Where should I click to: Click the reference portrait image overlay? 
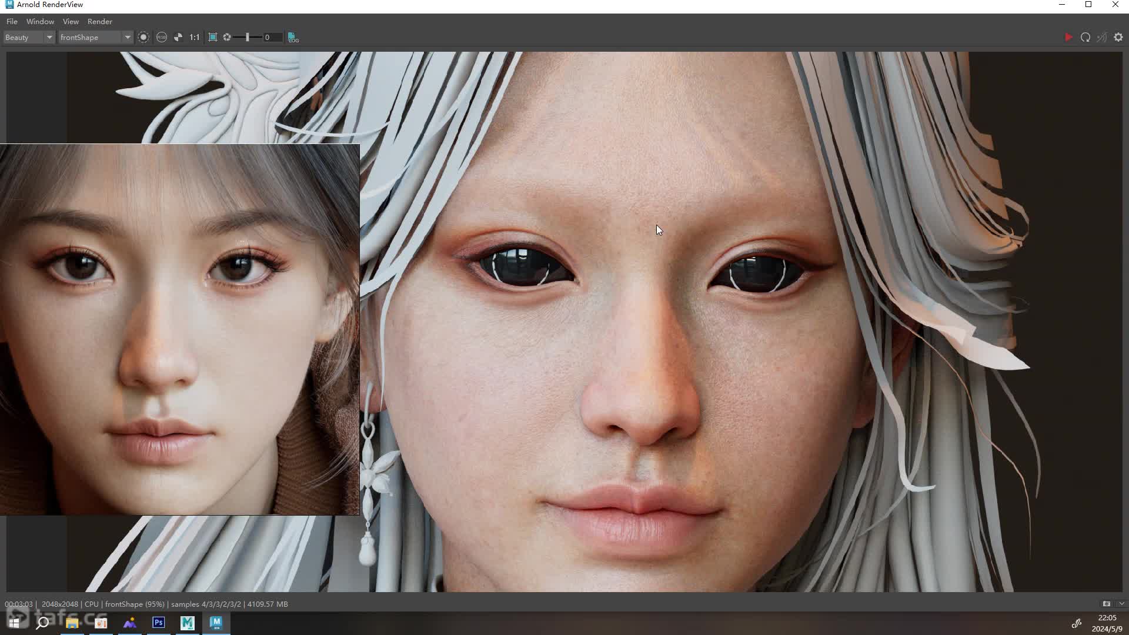(179, 329)
